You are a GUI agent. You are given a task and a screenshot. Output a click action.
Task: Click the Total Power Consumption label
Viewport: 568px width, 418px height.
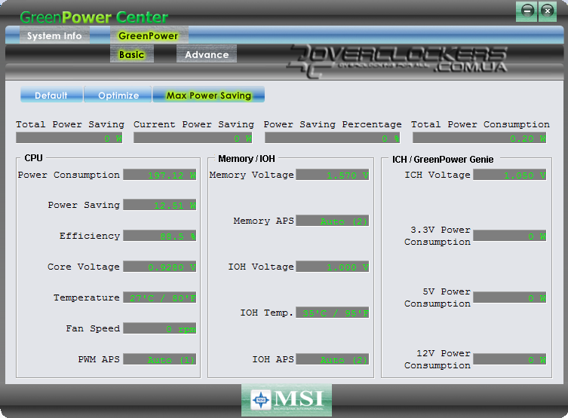tap(480, 124)
